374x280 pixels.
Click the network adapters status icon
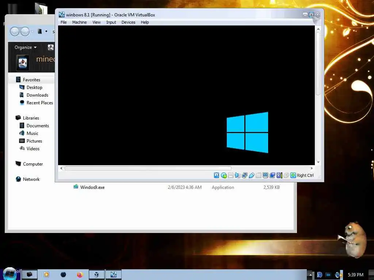(x=244, y=175)
